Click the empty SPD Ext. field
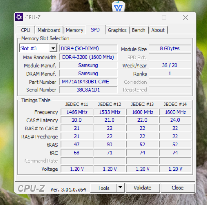This screenshot has height=205, width=207. [170, 57]
